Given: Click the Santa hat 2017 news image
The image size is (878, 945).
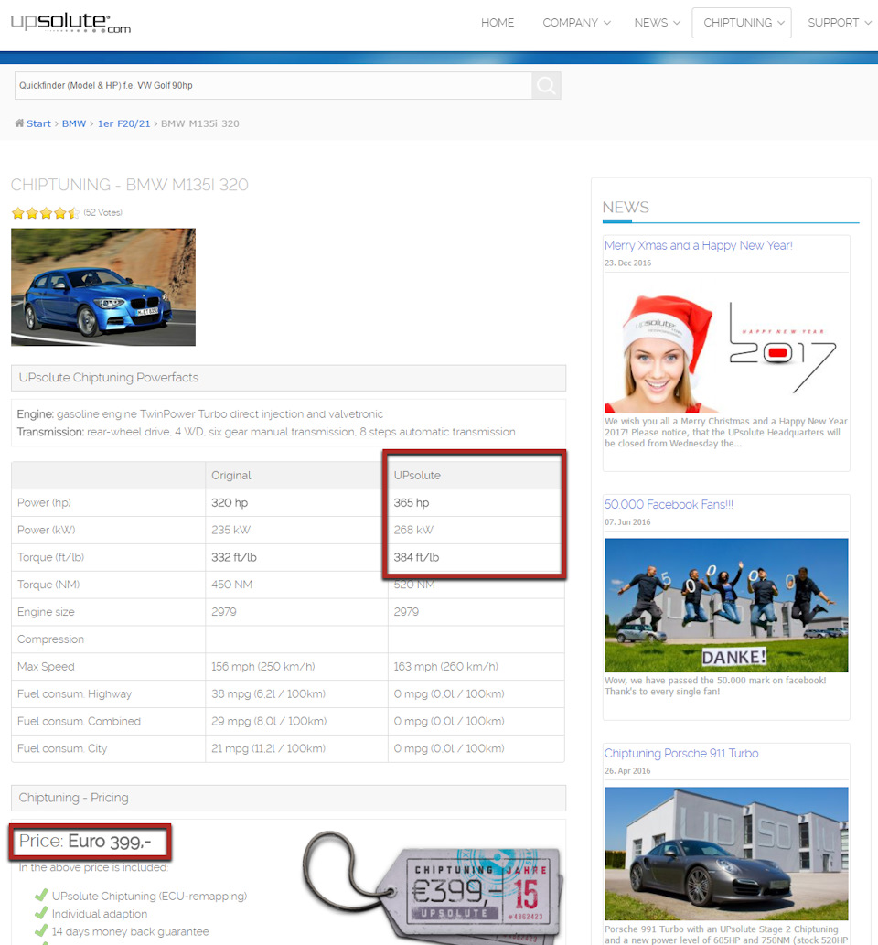Looking at the screenshot, I should coord(726,344).
